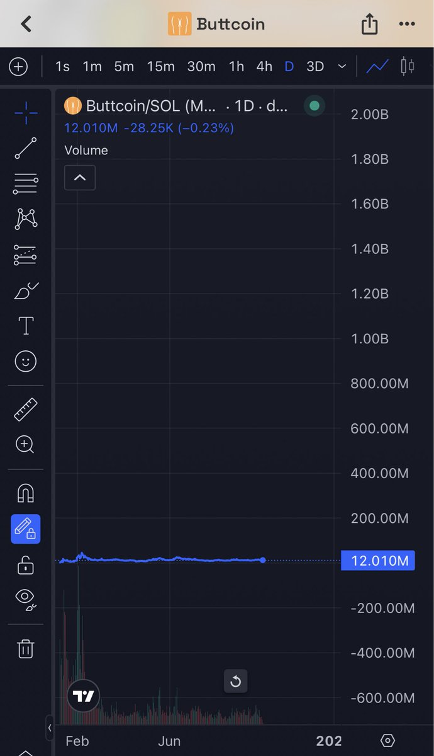Select the text annotation tool
This screenshot has width=434, height=756.
tap(26, 326)
